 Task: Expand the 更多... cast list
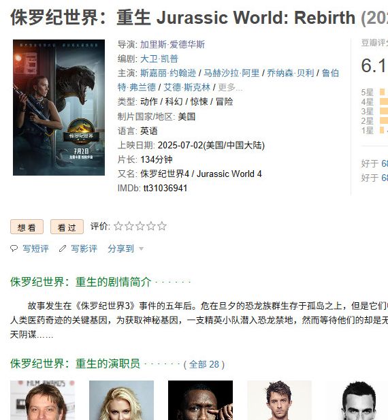230,87
